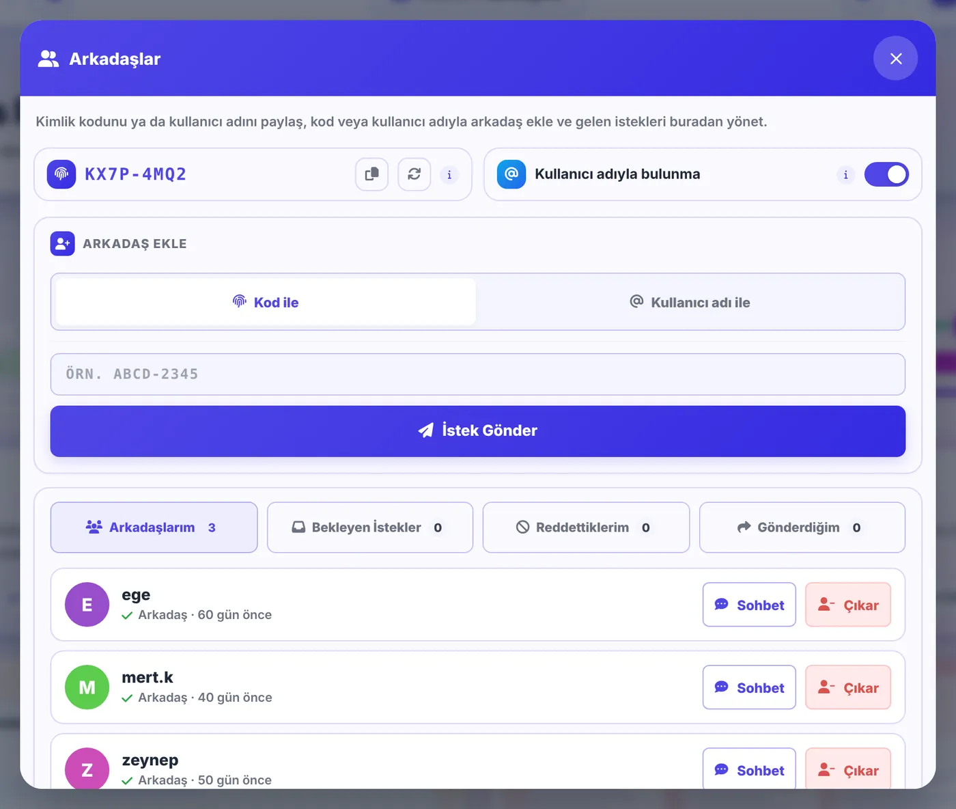Toggle Kullanıcı adıyla bulunma switch off
This screenshot has height=809, width=956.
click(x=886, y=174)
